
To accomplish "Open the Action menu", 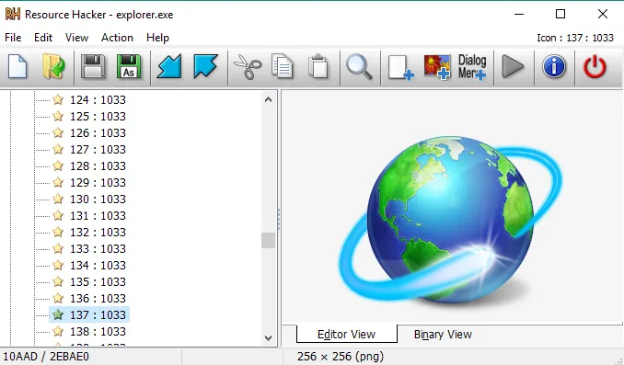I will [x=117, y=38].
